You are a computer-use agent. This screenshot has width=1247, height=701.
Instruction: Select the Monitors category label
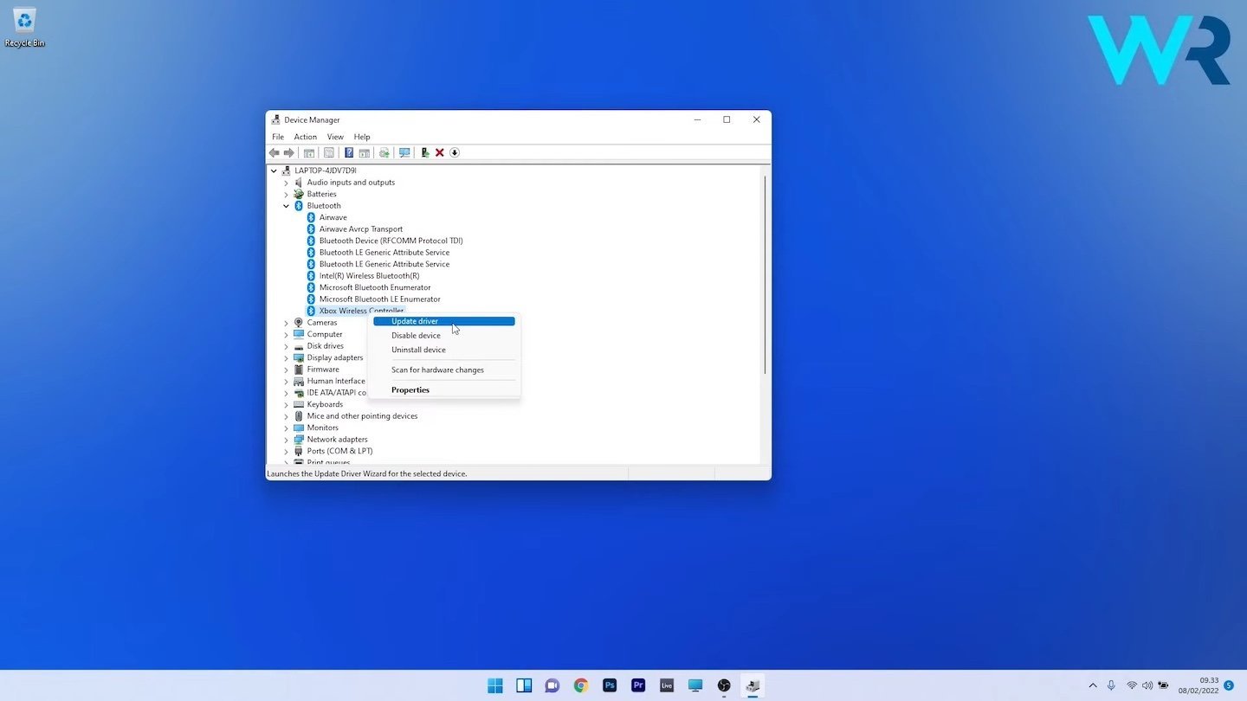(x=323, y=428)
